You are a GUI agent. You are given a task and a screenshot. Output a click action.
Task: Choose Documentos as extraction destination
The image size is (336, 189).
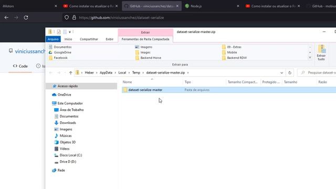coord(60,47)
